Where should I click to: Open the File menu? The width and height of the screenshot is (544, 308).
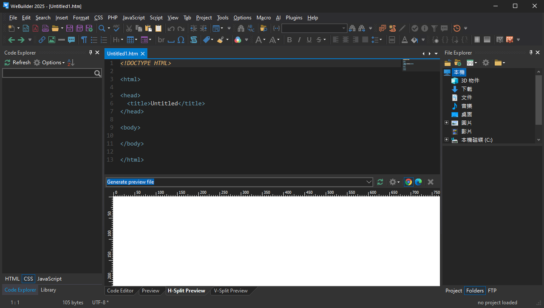(x=13, y=17)
